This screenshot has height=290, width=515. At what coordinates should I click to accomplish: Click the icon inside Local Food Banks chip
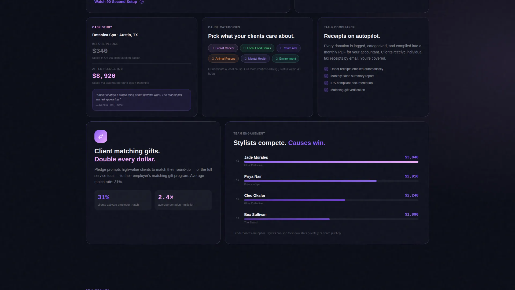tap(244, 48)
